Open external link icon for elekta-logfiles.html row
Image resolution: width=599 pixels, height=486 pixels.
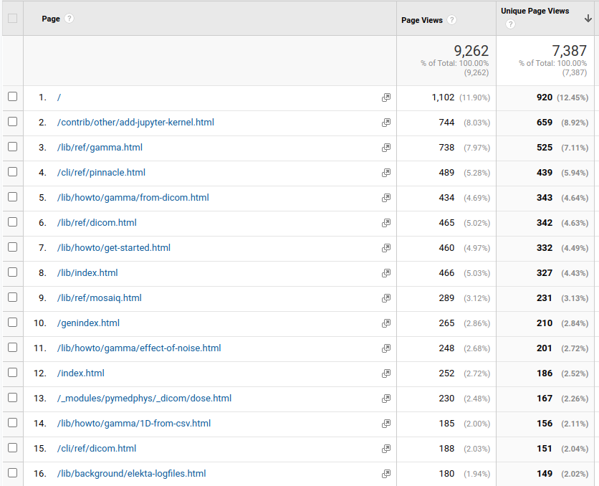click(x=386, y=474)
